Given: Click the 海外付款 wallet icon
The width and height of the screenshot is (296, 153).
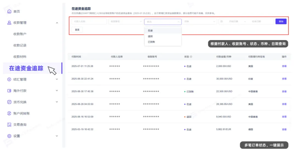Looking at the screenshot, I should (9, 91).
